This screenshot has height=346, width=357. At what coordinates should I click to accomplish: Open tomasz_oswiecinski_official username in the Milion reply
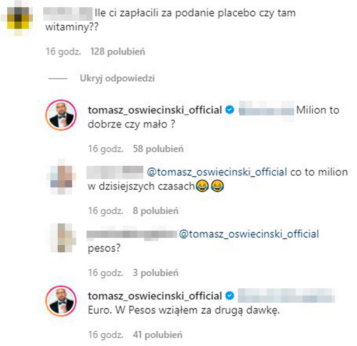[x=155, y=110]
